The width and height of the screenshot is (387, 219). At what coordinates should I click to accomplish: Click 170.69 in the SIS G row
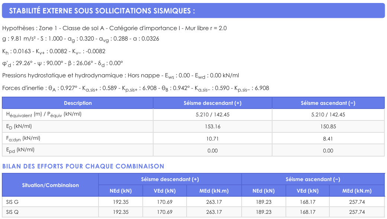pyautogui.click(x=165, y=202)
